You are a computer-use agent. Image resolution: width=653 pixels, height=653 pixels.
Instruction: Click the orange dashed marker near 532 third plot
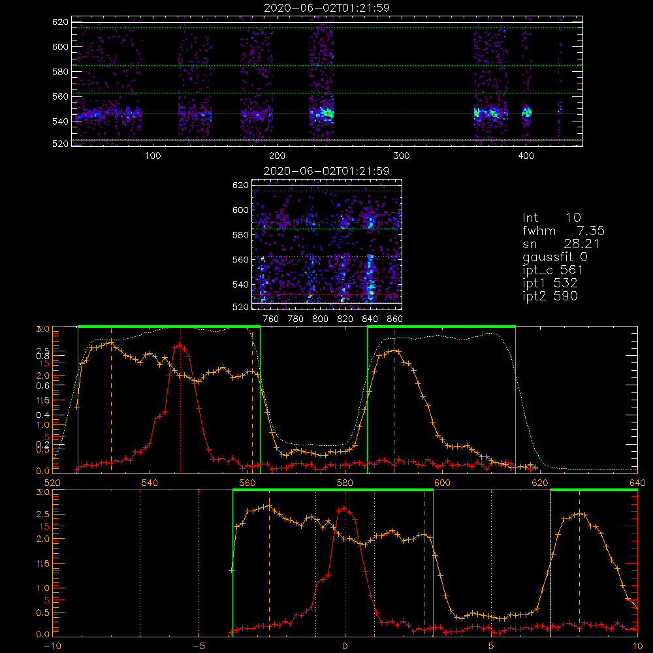[x=111, y=400]
